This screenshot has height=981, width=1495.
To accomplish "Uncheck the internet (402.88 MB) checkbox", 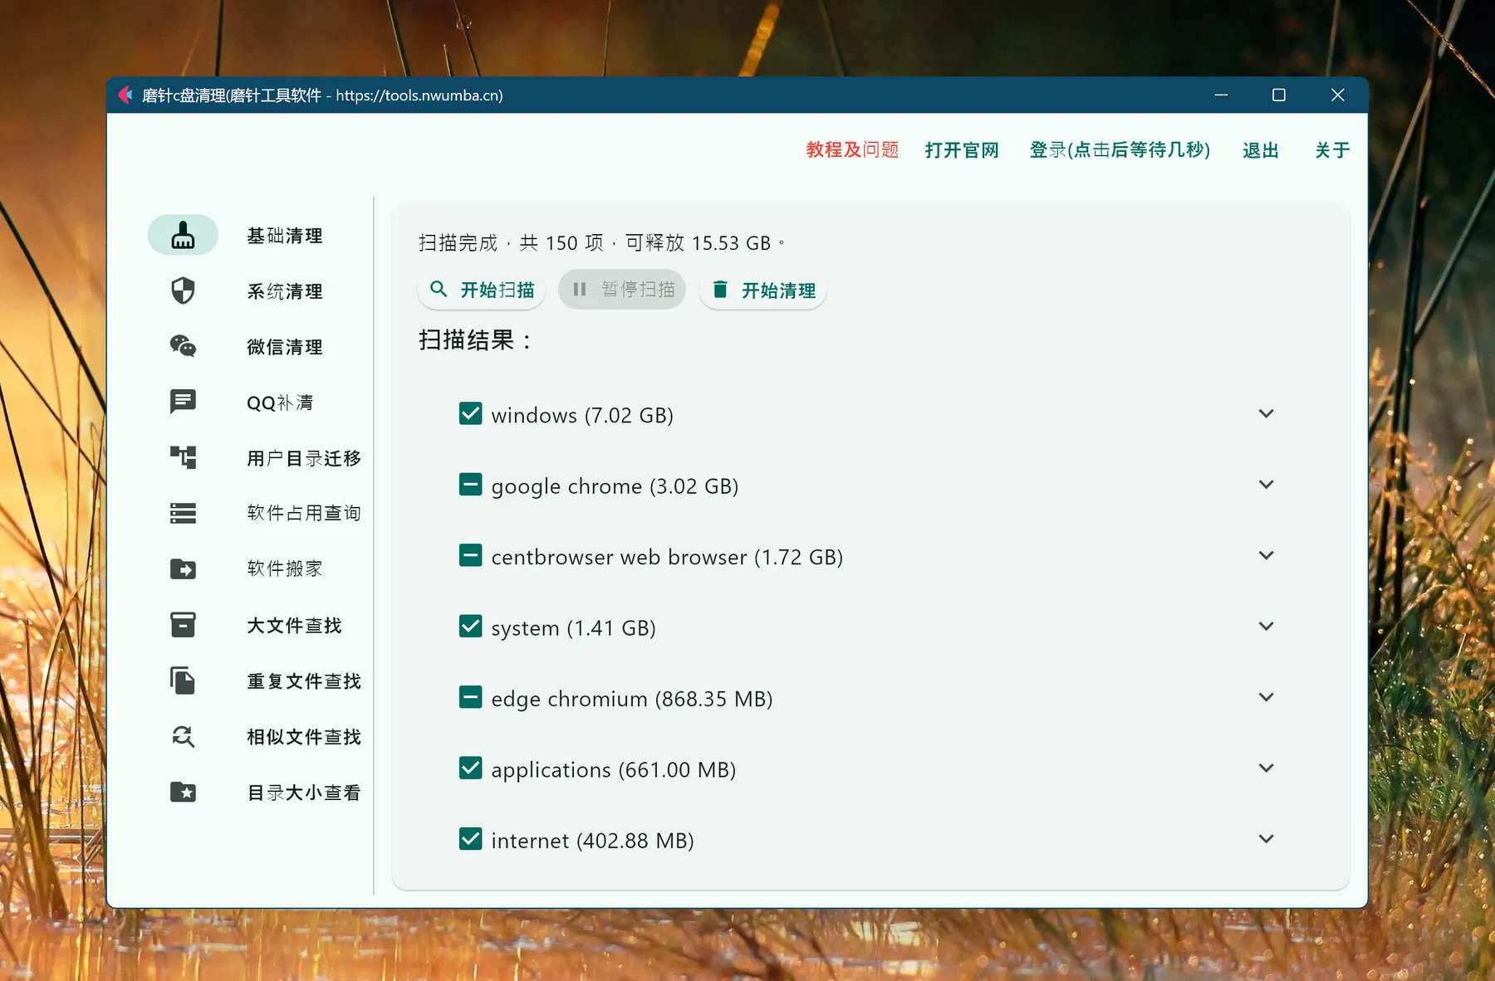I will point(470,839).
